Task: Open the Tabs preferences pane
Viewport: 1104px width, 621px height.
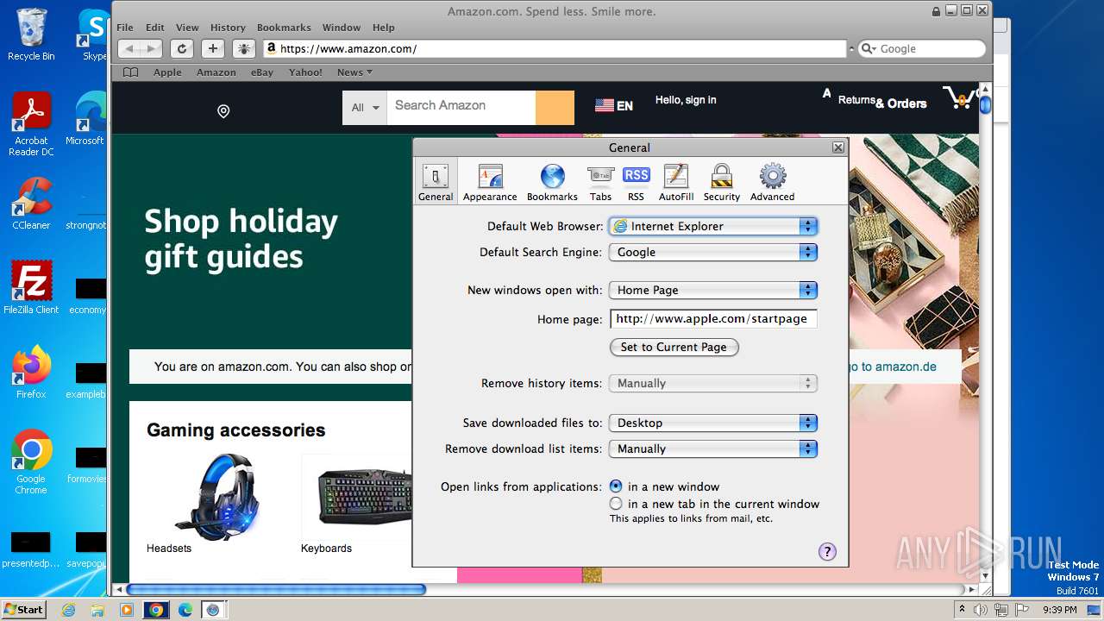Action: [x=600, y=182]
